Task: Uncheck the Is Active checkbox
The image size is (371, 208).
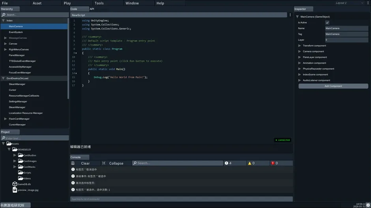Action: [x=327, y=23]
